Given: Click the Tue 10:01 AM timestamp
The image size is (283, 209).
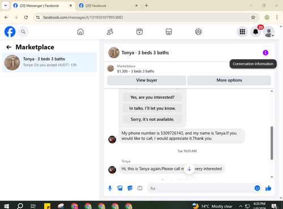Looking at the screenshot, I should pos(187,151).
